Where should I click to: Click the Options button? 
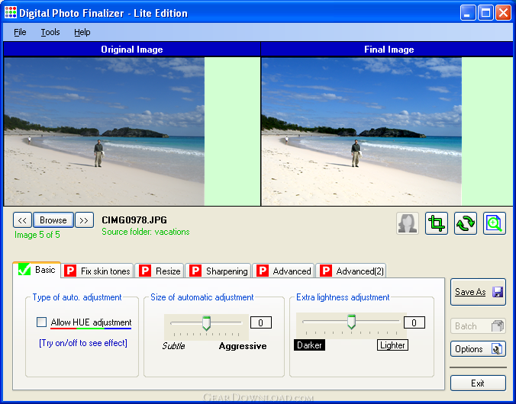(x=478, y=349)
